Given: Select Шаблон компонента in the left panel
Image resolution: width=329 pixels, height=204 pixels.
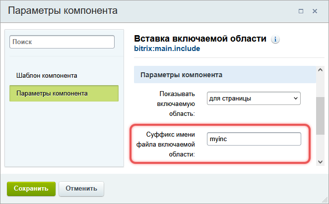Looking at the screenshot, I should (47, 76).
